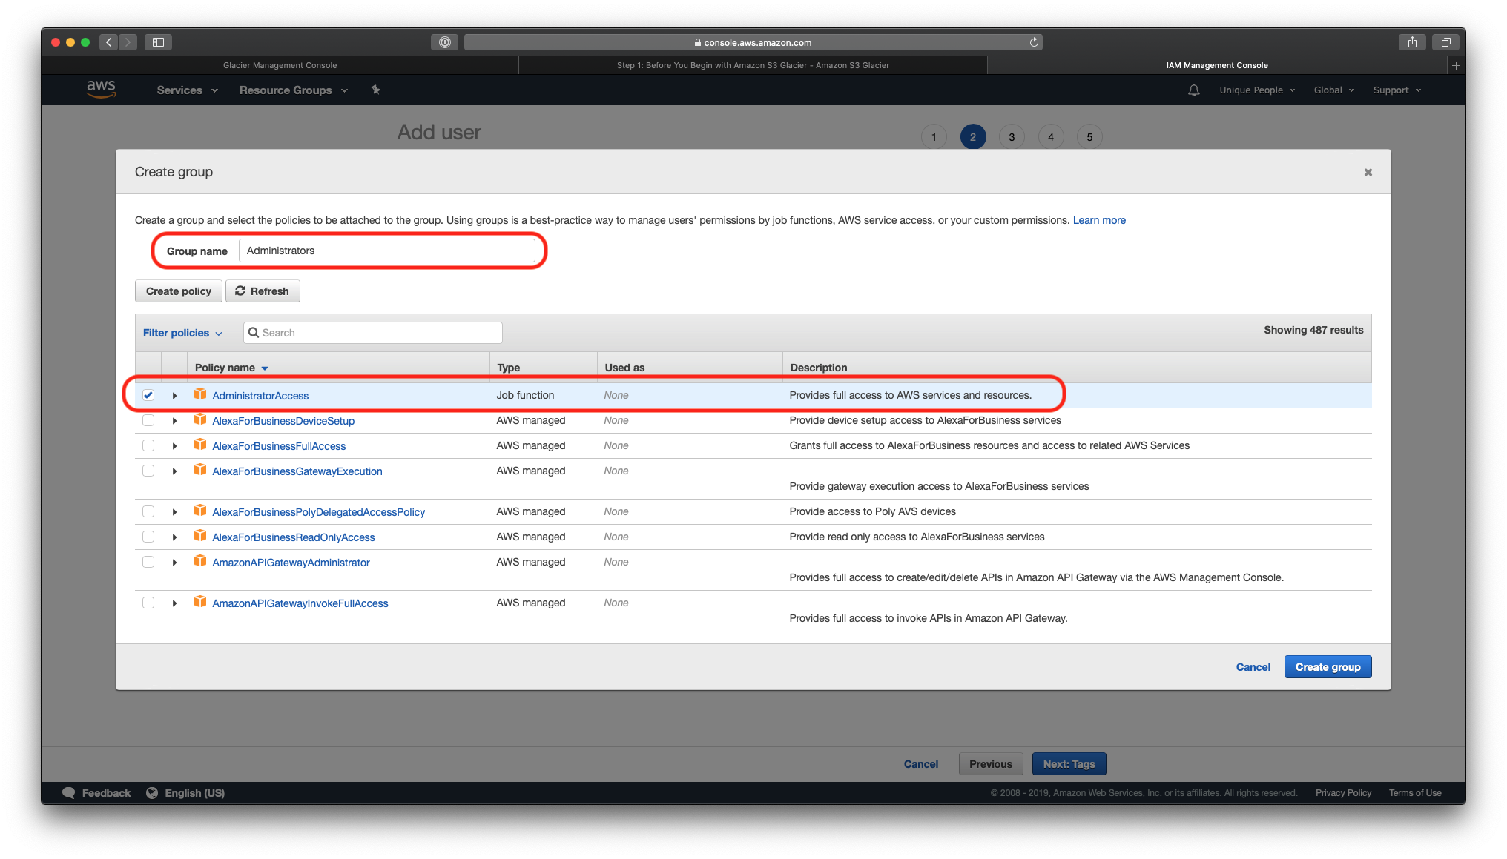Click Safari back navigation arrow
Viewport: 1507px width, 859px height.
[109, 42]
